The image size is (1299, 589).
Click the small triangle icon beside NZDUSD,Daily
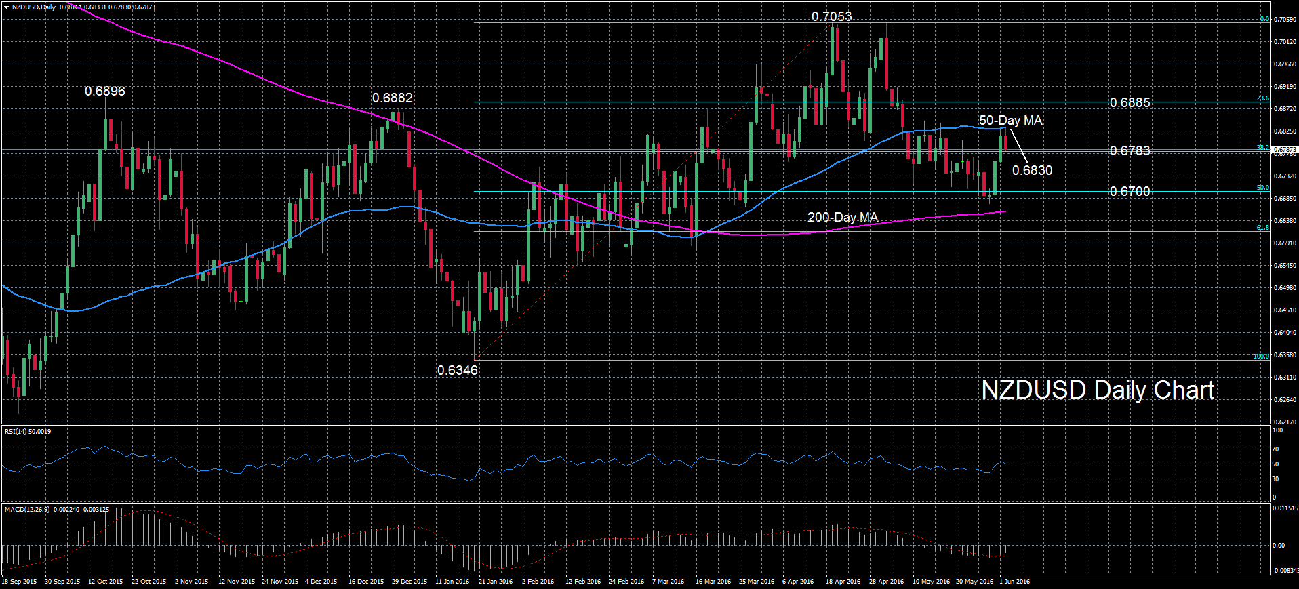click(6, 7)
